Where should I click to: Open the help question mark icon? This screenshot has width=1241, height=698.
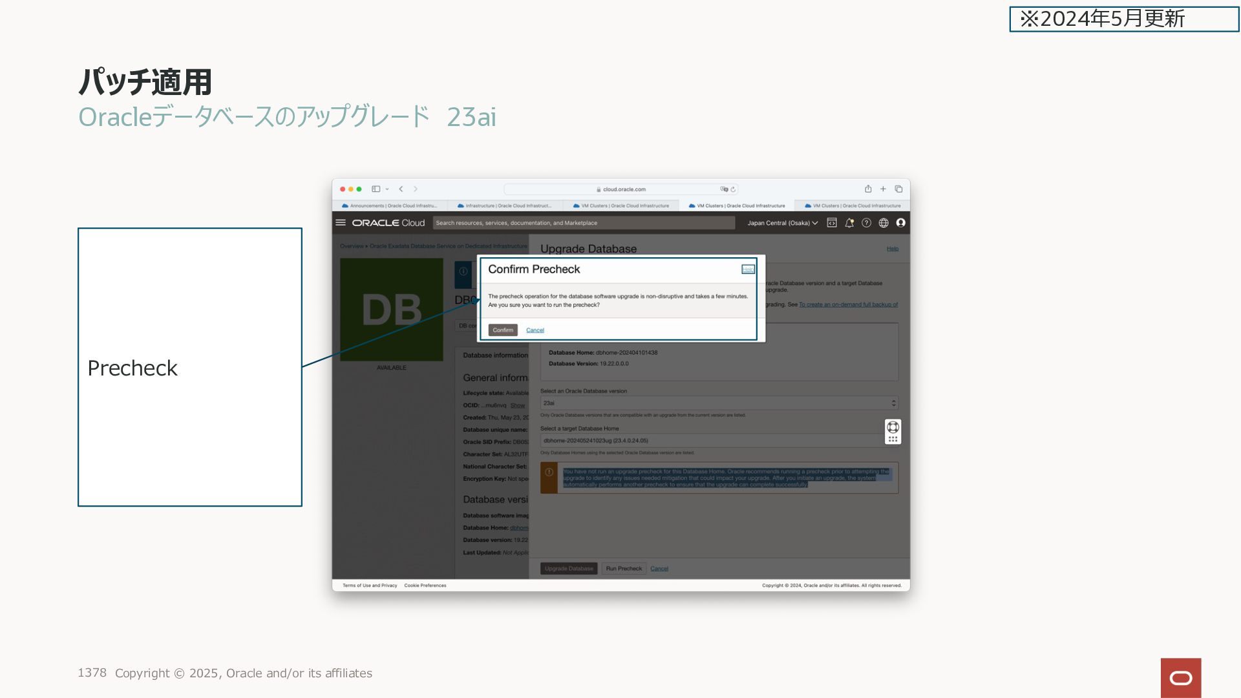pos(866,222)
